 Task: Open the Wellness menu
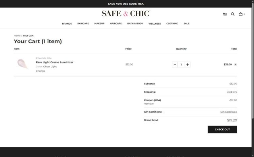155,24
